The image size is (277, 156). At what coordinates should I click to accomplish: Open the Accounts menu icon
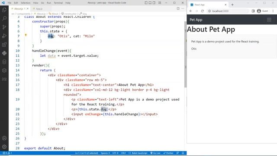[4, 138]
